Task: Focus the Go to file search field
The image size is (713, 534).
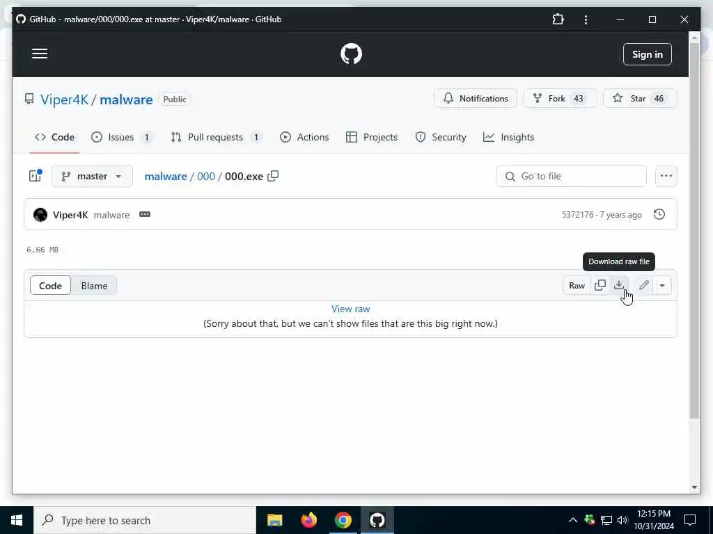Action: (x=571, y=176)
